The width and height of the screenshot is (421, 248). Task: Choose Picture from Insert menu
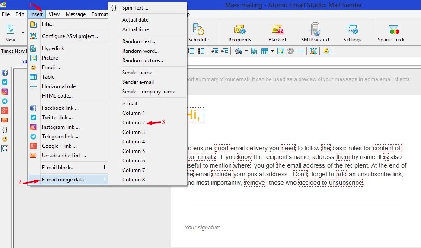(68, 58)
